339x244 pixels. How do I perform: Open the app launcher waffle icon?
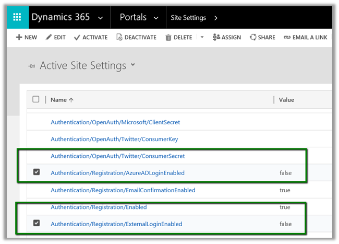(17, 17)
